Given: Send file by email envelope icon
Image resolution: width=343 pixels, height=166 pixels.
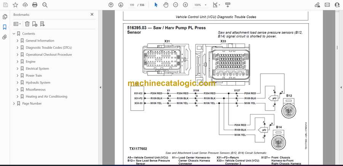Looking at the screenshot, I should coord(327,5).
